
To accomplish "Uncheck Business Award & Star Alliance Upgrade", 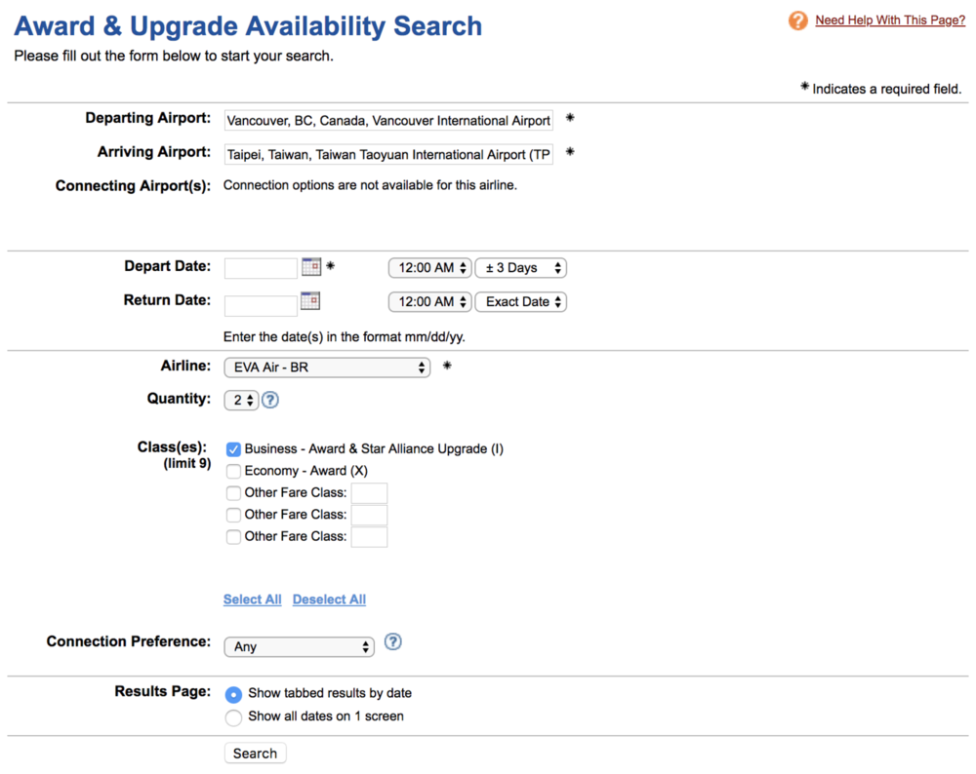I will pos(233,449).
